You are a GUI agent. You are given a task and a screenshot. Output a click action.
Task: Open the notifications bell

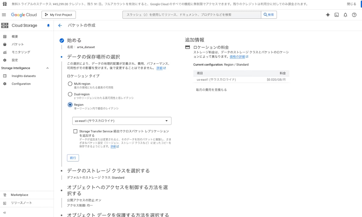[345, 15]
